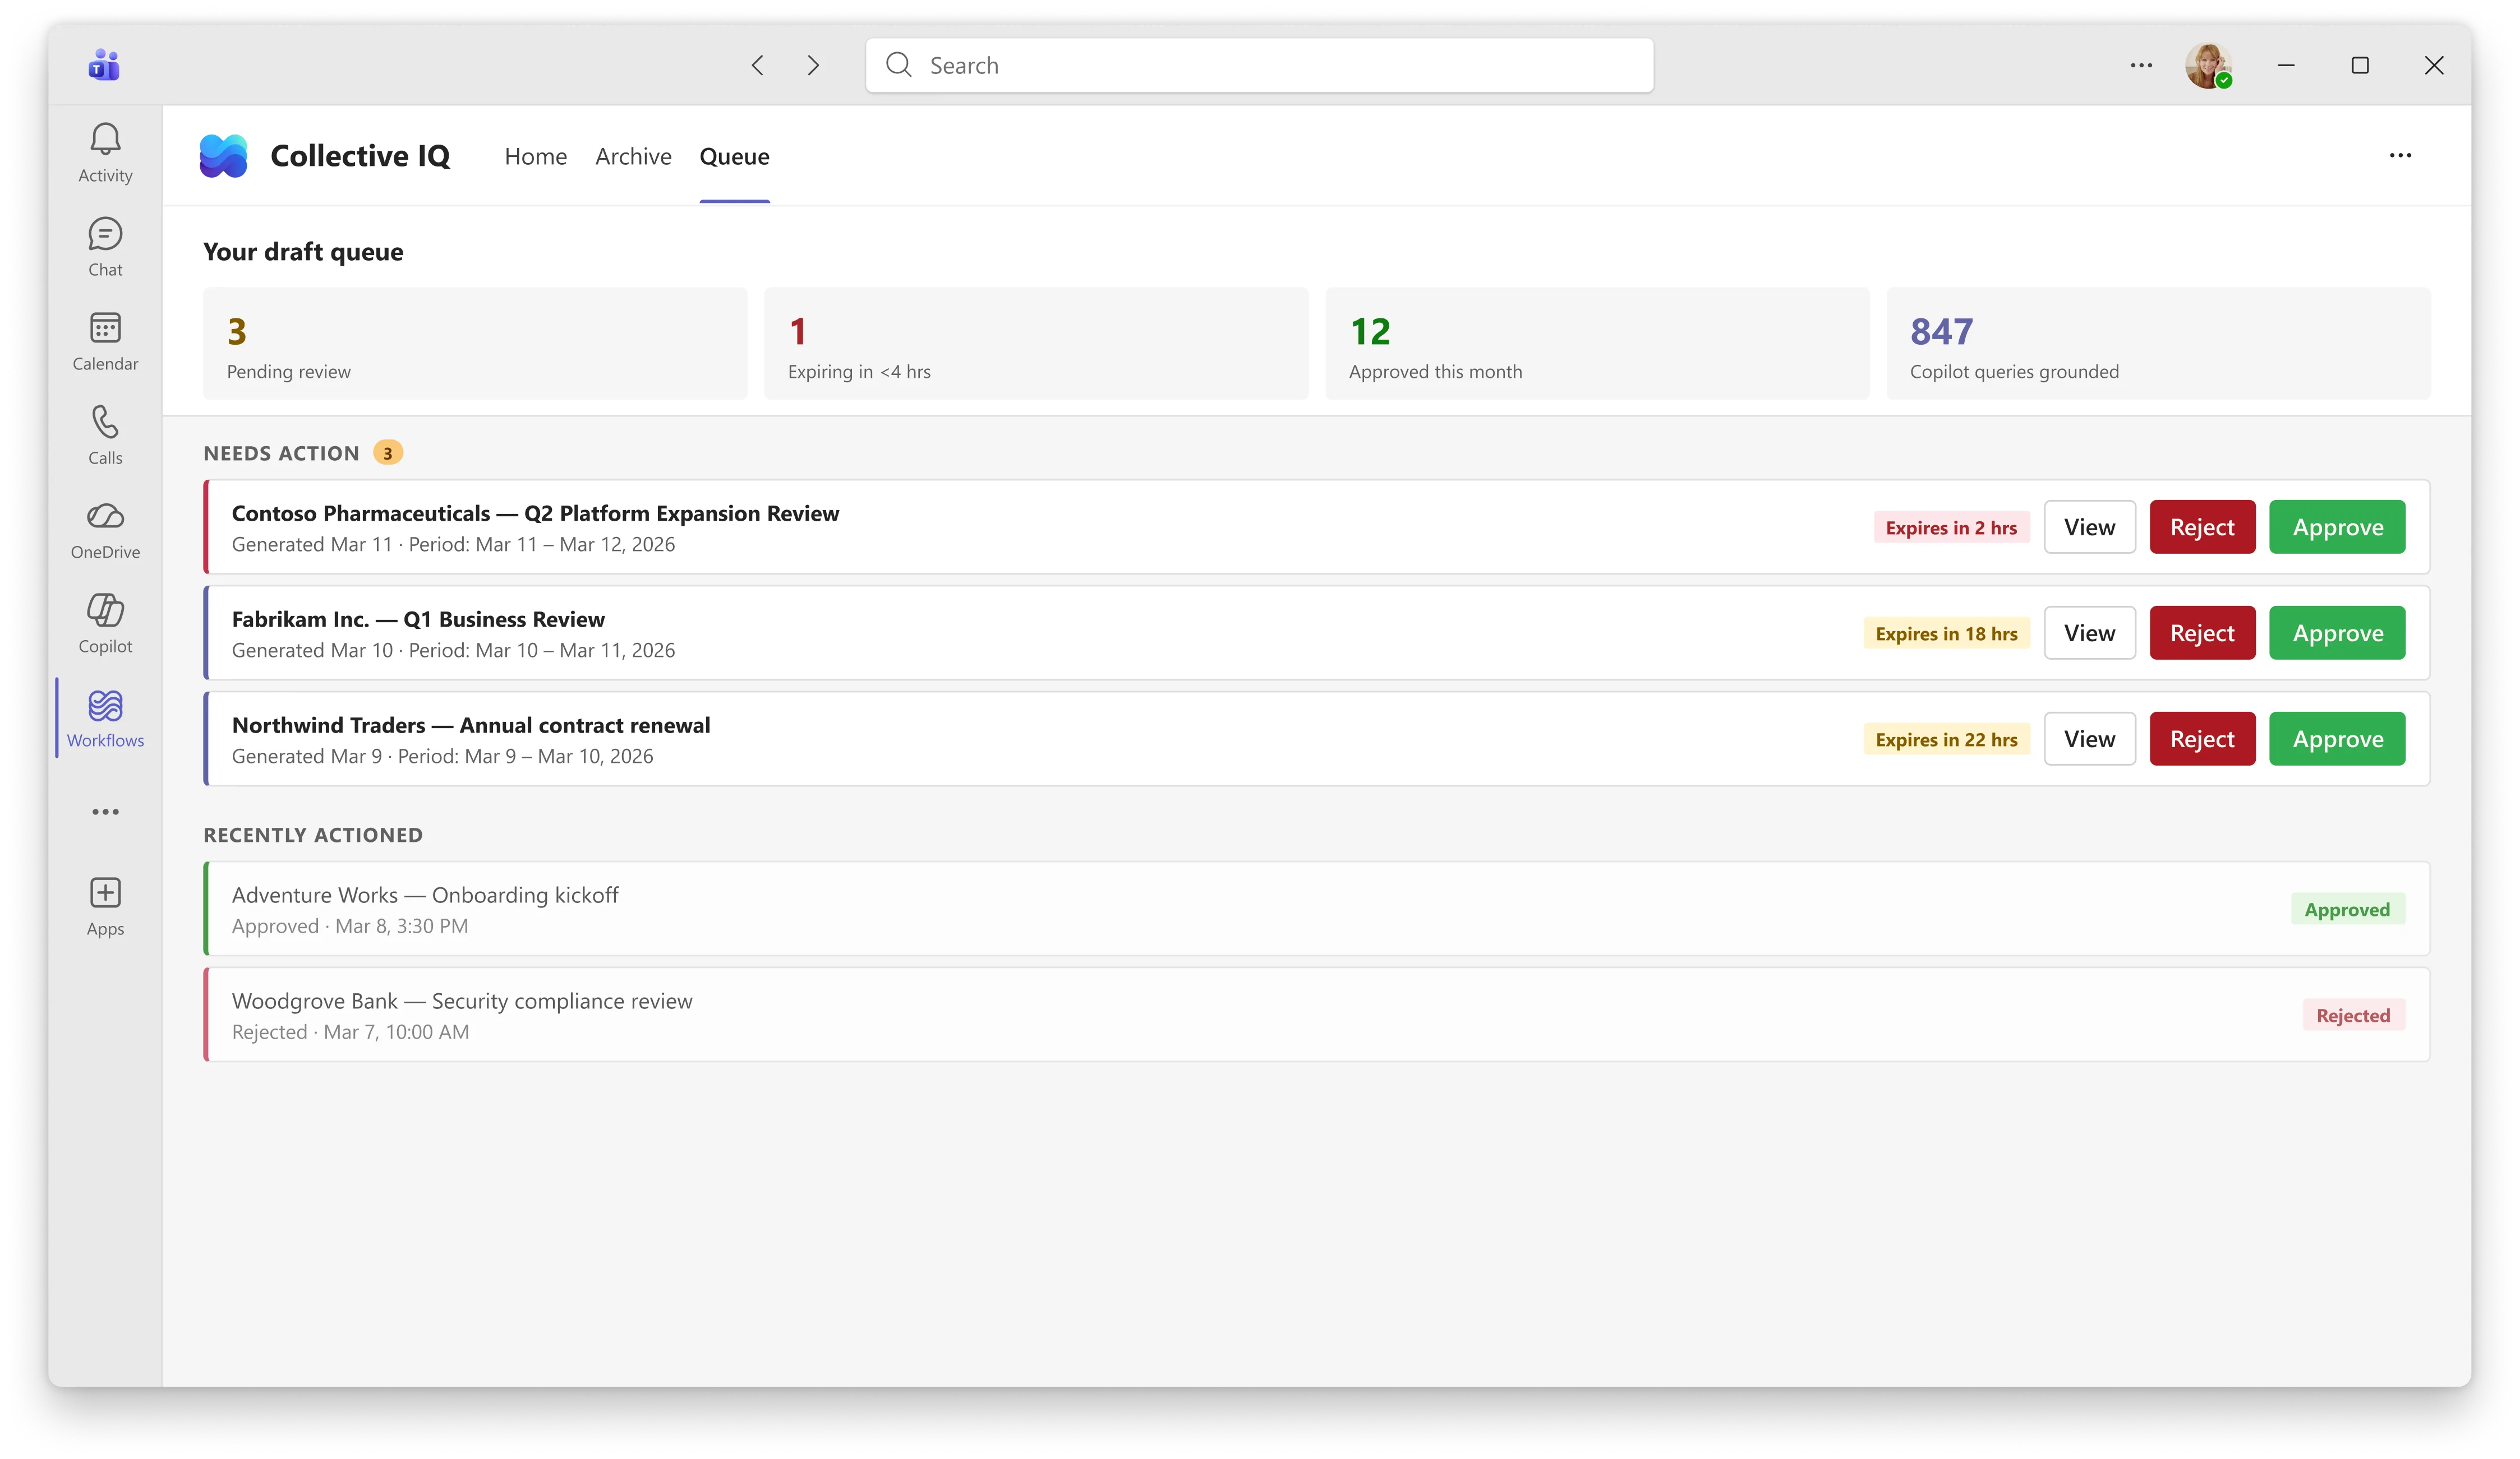
Task: Click the Collective IQ logo
Action: [x=223, y=156]
